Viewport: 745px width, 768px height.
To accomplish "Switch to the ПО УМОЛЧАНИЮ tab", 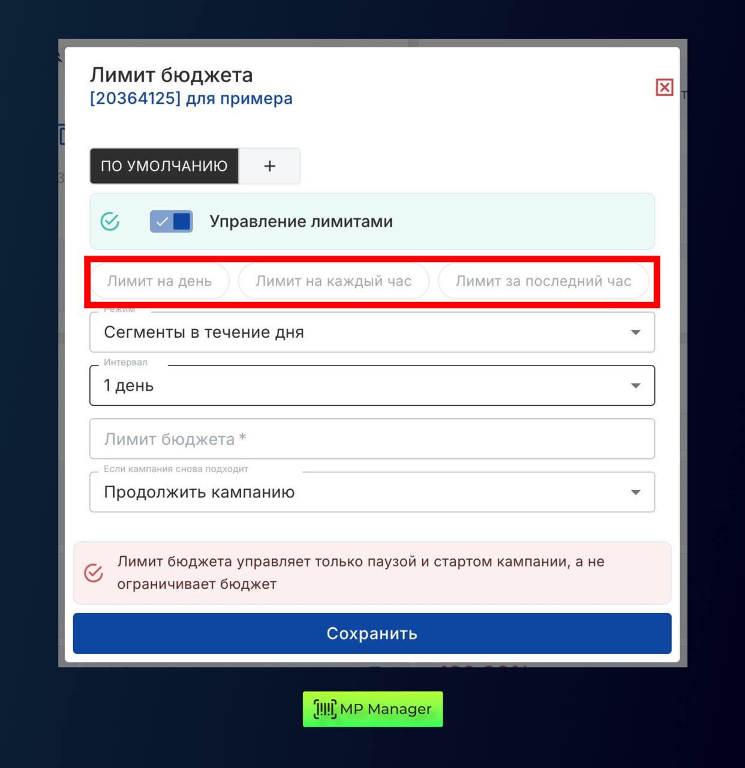I will click(x=164, y=166).
